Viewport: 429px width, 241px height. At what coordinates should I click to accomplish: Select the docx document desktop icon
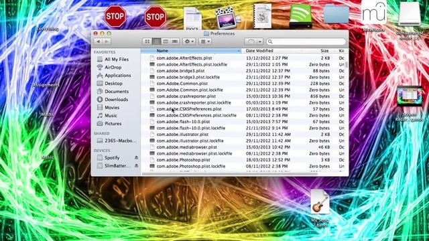coord(192,19)
